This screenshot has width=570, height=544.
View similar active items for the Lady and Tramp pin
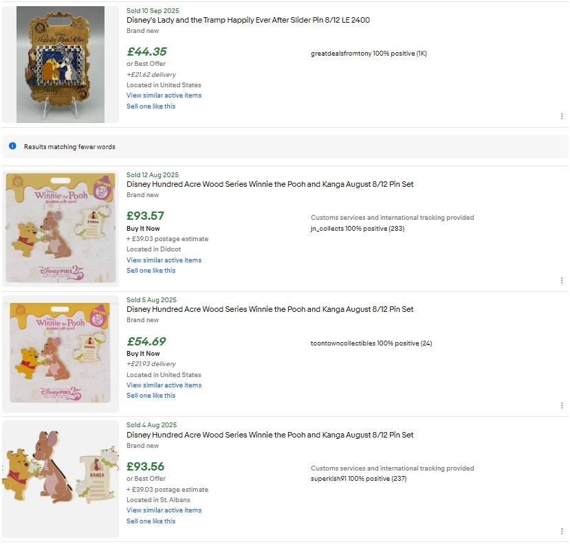click(164, 95)
